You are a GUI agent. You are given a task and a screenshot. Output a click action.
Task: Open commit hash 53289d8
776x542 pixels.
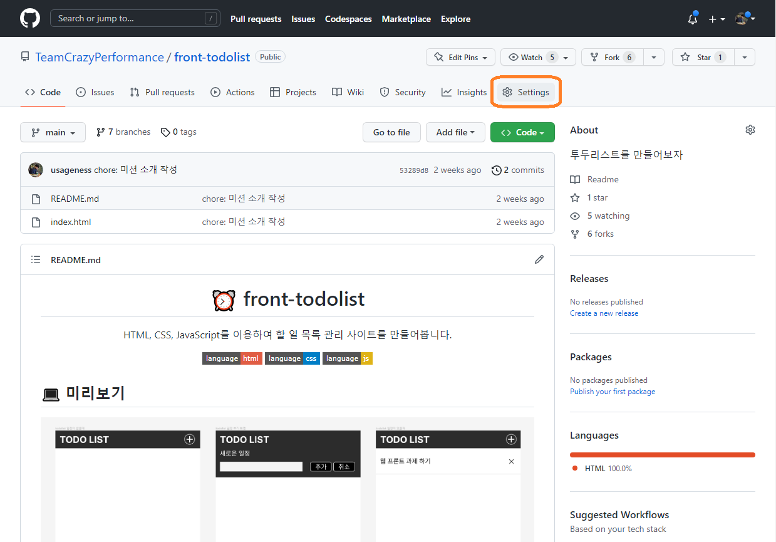pos(414,170)
